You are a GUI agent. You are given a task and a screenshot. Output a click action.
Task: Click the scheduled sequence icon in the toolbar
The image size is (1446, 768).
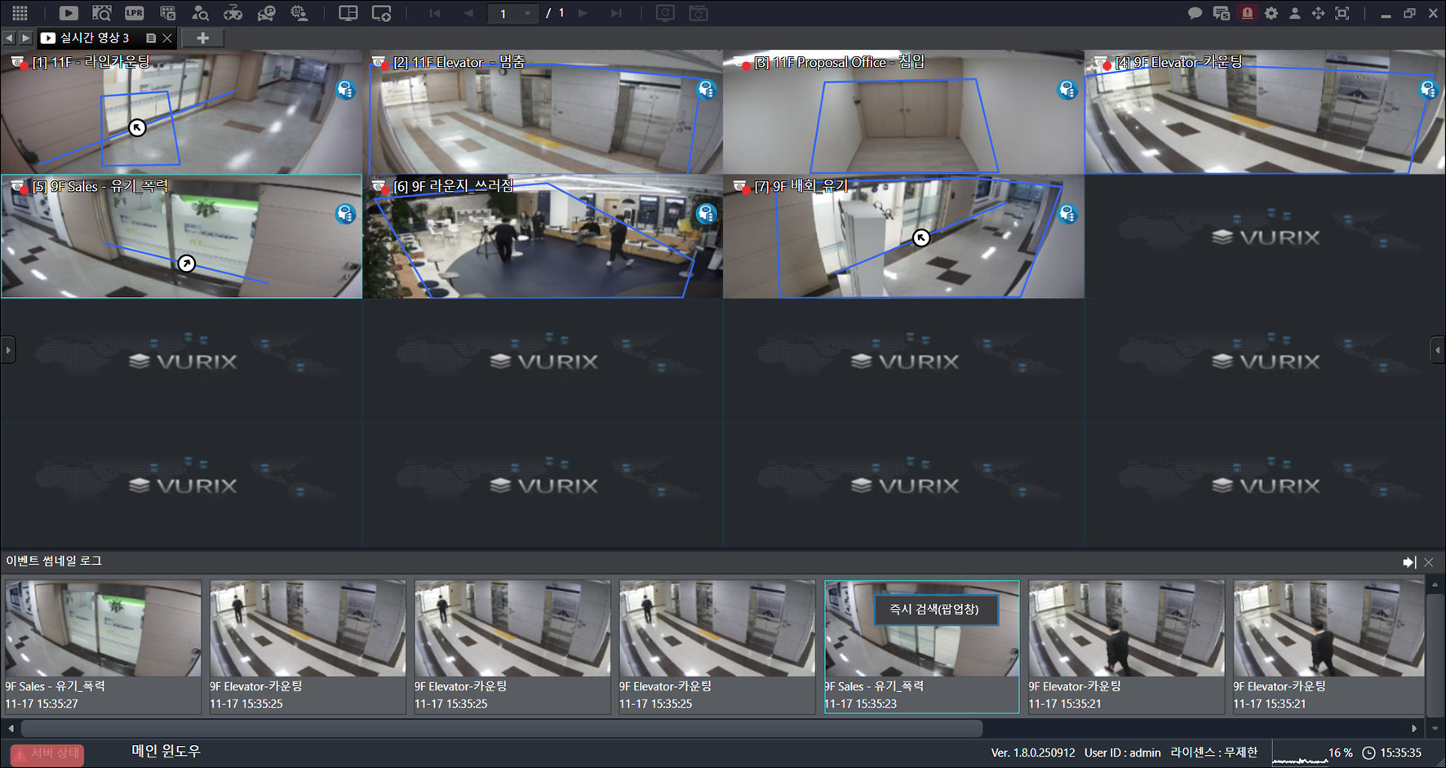(x=699, y=13)
